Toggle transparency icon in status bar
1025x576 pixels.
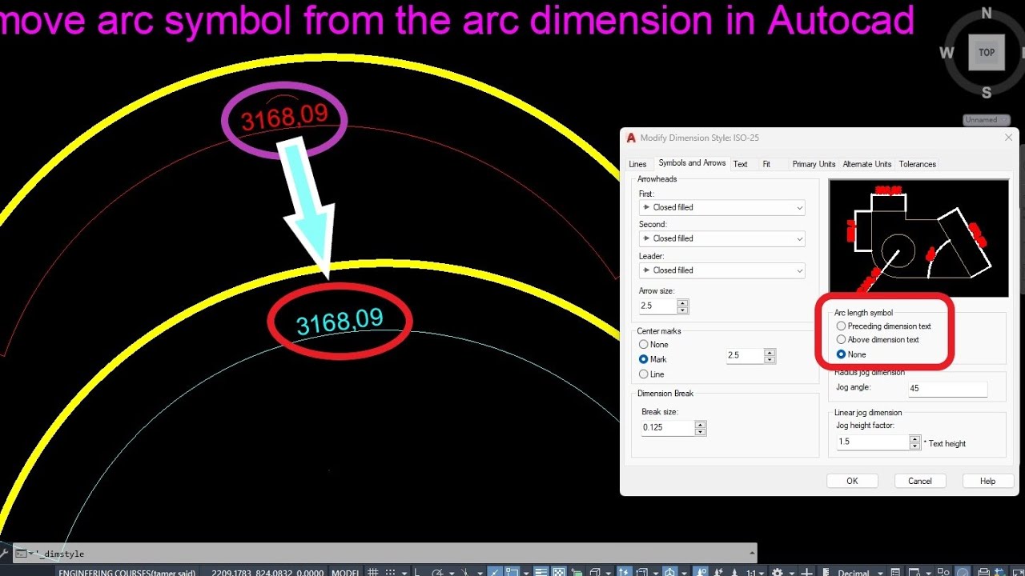[x=559, y=572]
